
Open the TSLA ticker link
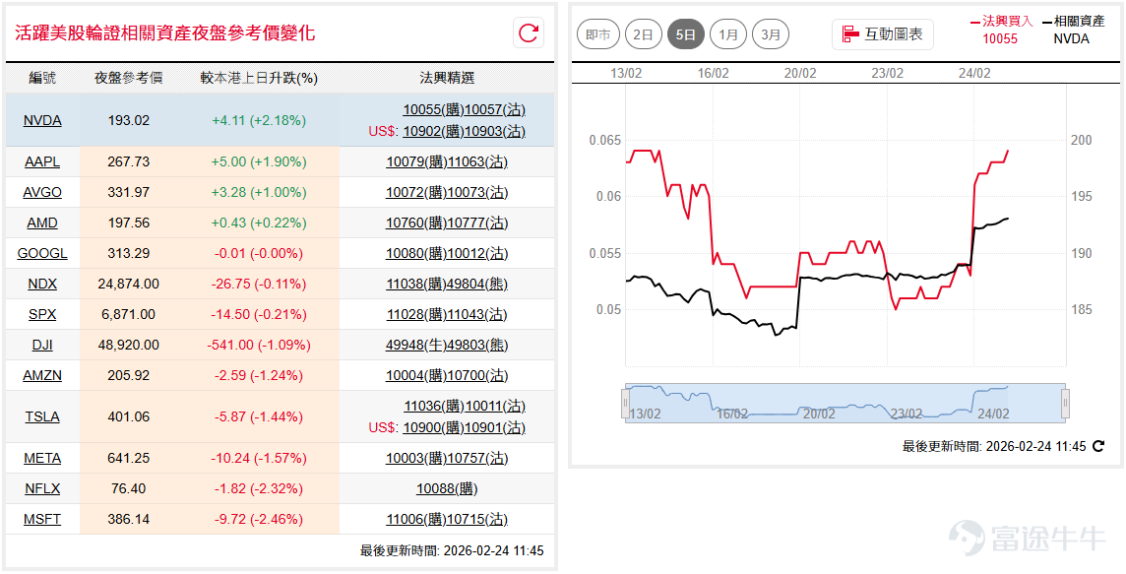pos(42,416)
